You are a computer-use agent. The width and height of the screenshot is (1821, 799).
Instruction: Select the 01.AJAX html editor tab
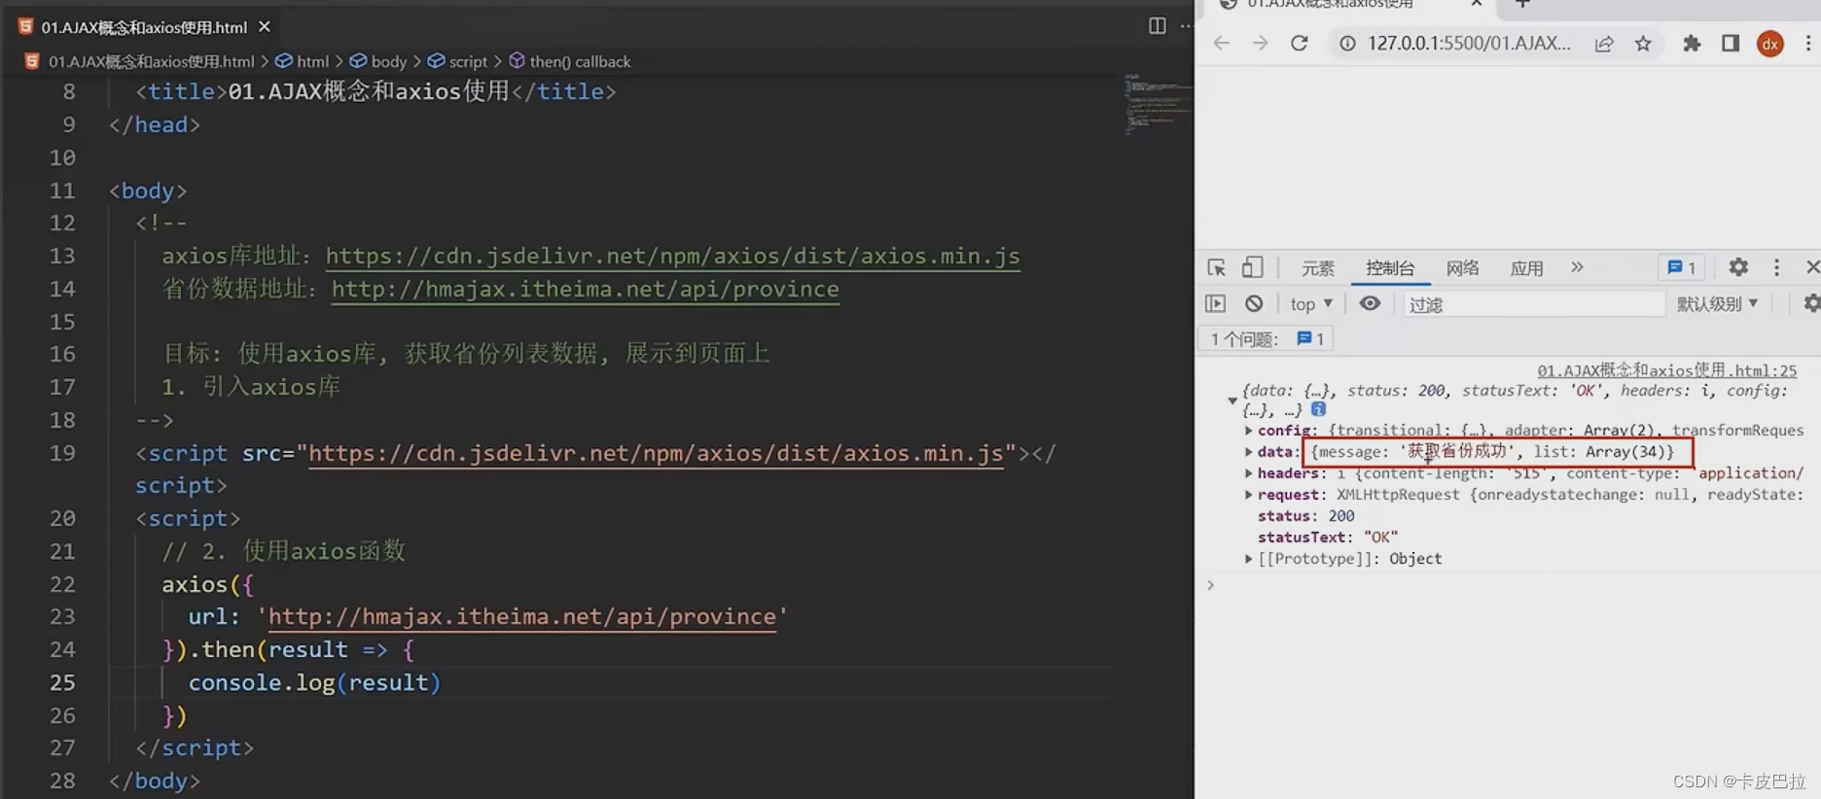tap(145, 27)
